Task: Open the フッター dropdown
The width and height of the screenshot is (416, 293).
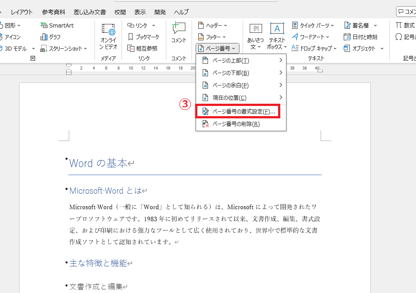Action: click(212, 37)
